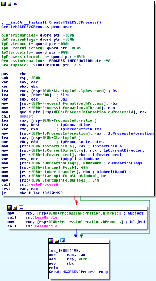Screen dimensions: 156x281
Task: Click the red false-branch arrow into the CloseHandle block
Action: tap(76, 203)
